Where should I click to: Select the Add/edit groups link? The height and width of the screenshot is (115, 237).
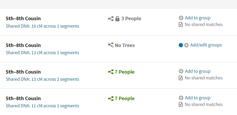click(x=206, y=45)
